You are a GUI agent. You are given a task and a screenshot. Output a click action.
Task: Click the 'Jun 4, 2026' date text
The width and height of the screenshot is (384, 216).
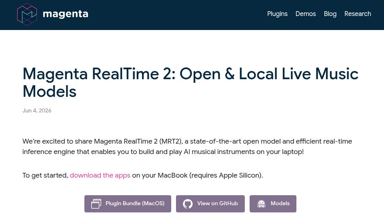[x=37, y=110]
